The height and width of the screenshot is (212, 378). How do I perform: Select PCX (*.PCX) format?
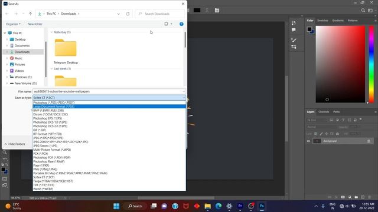click(109, 154)
